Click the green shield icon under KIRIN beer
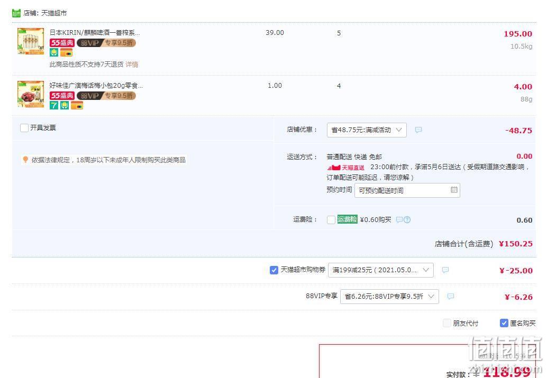Viewport: 547px width, 378px height. (x=54, y=53)
